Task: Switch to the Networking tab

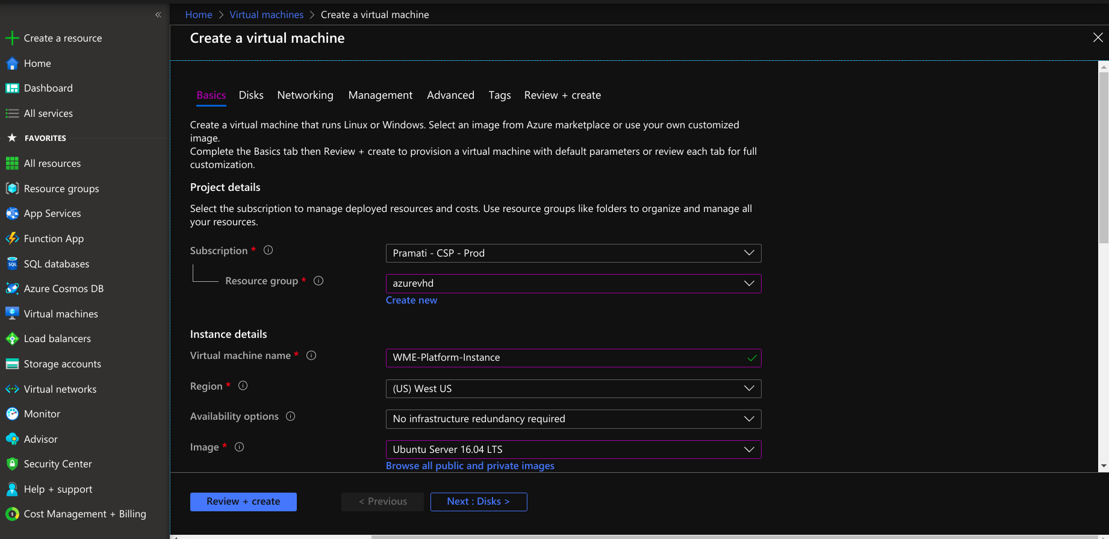Action: coord(305,95)
